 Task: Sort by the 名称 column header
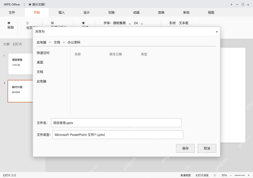(x=78, y=54)
